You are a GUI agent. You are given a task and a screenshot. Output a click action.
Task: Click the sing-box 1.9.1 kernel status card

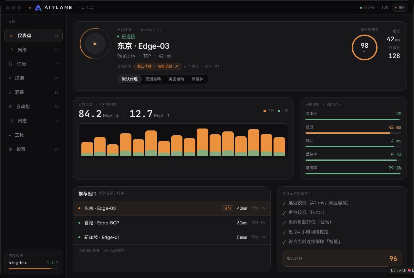(33, 262)
